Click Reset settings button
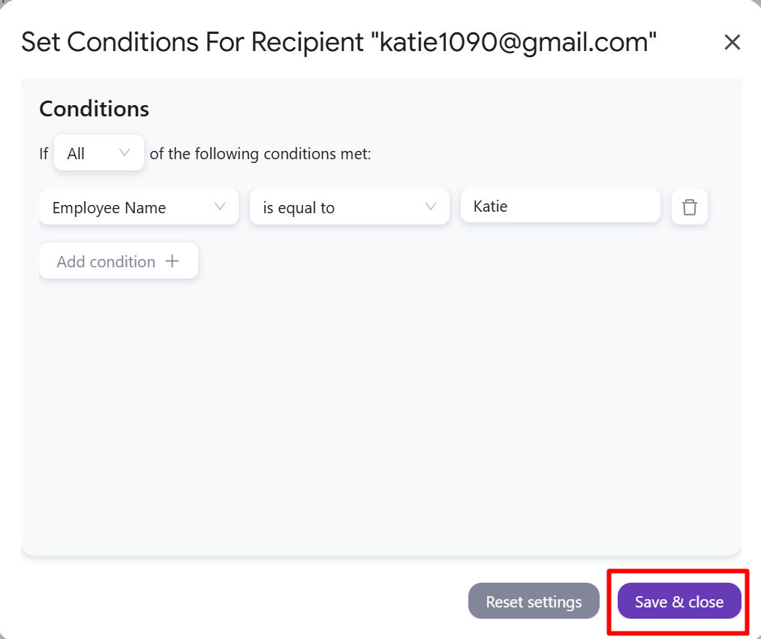This screenshot has height=639, width=761. pyautogui.click(x=534, y=601)
